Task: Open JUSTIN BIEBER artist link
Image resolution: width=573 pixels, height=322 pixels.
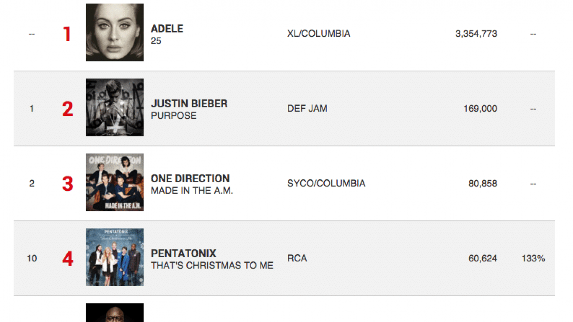Action: click(189, 104)
